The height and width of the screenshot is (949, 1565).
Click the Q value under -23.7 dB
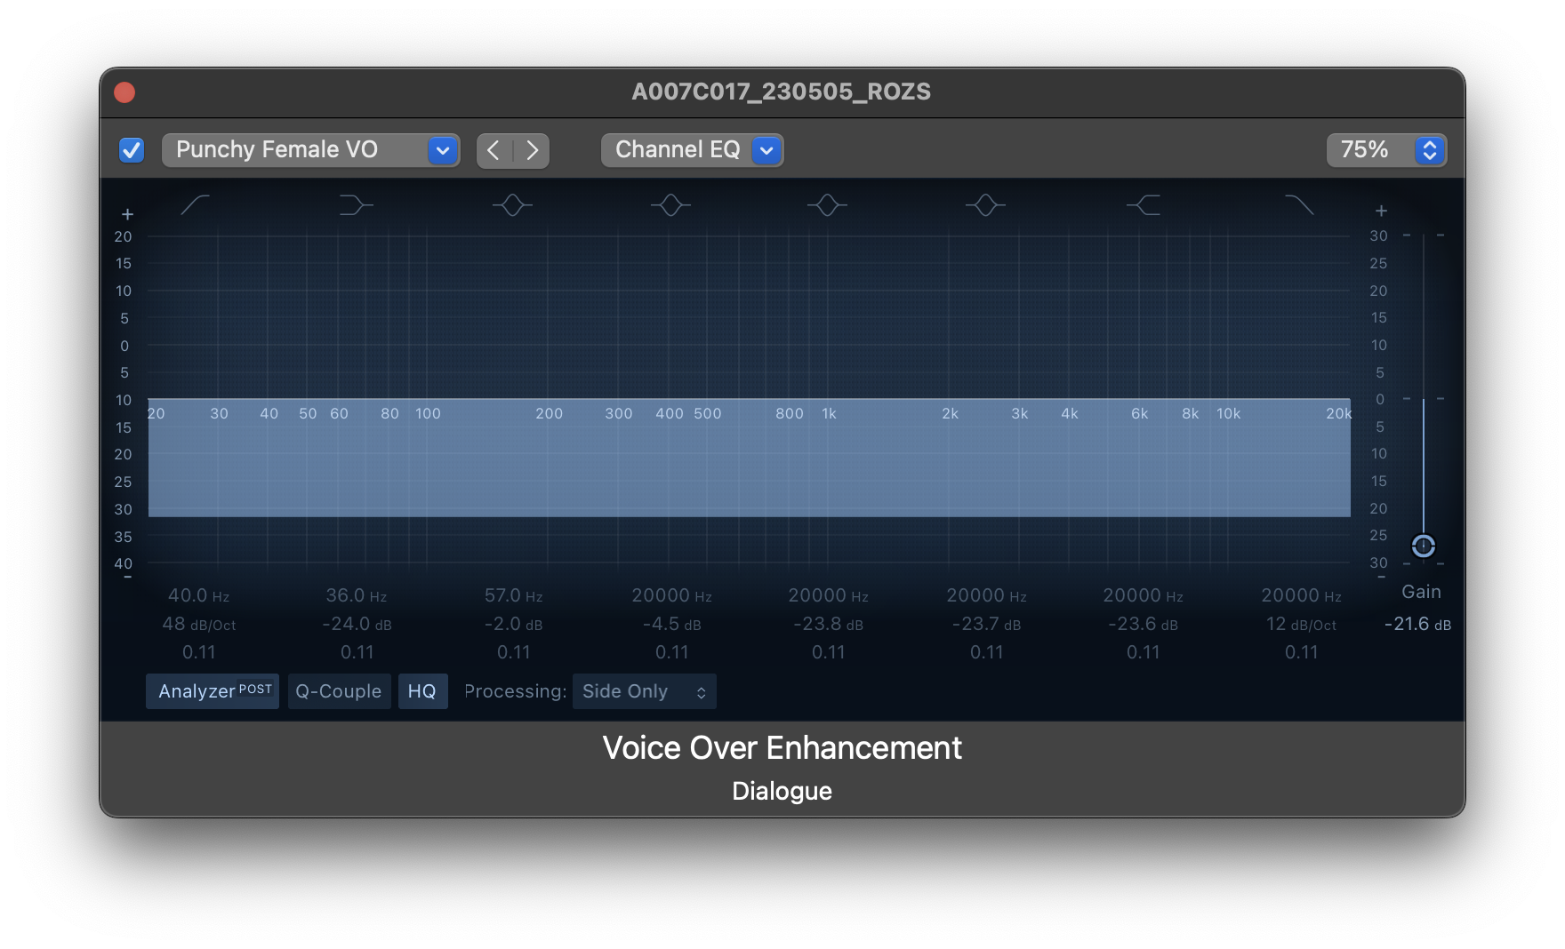click(x=987, y=652)
